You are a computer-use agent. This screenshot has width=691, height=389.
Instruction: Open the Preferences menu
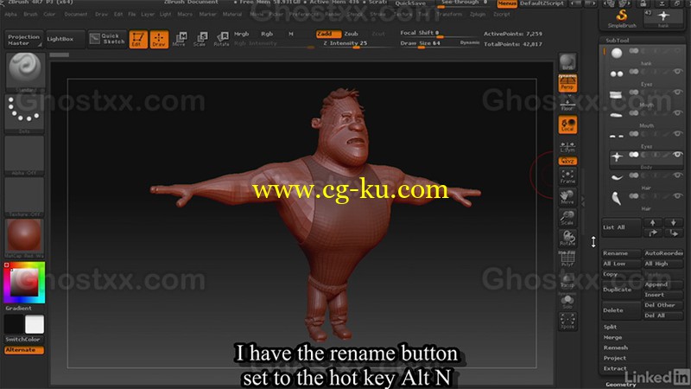pyautogui.click(x=304, y=14)
